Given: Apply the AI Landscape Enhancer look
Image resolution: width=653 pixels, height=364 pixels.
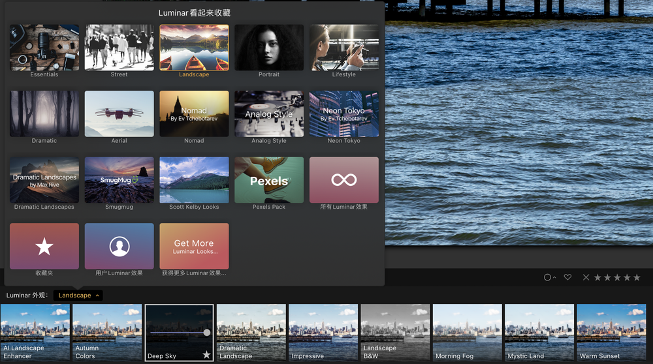Looking at the screenshot, I should 35,333.
